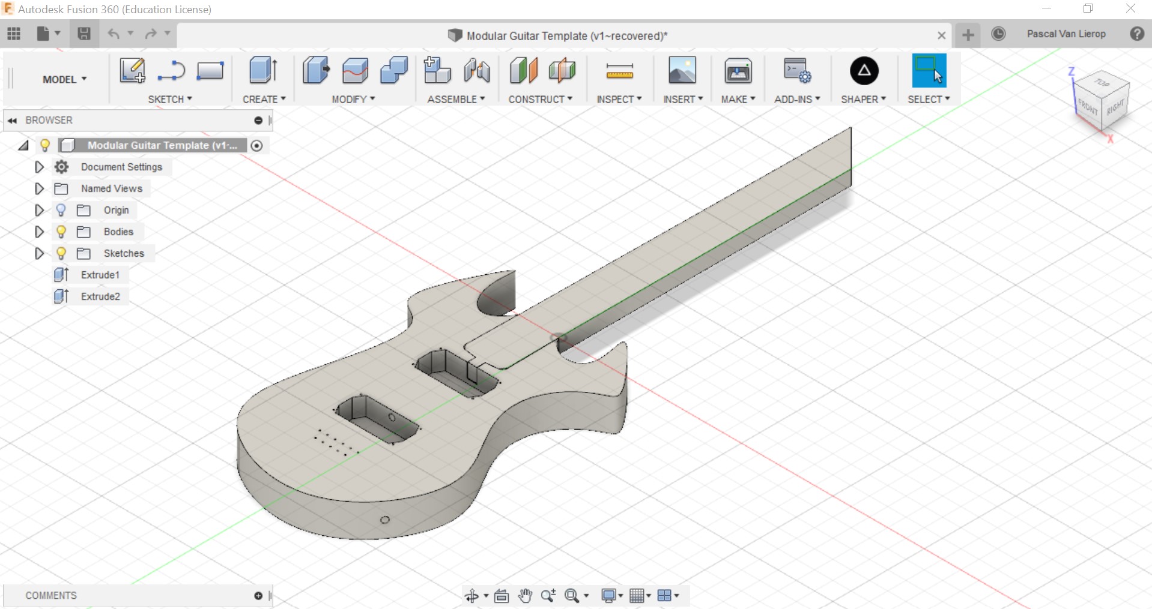Expand the Origin folder
Viewport: 1152px width, 609px height.
[39, 210]
